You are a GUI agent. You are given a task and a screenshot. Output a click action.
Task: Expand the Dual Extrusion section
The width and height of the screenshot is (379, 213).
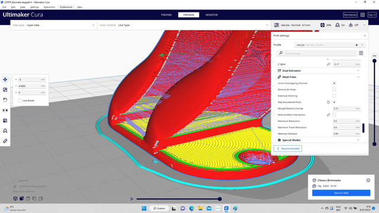point(319,71)
